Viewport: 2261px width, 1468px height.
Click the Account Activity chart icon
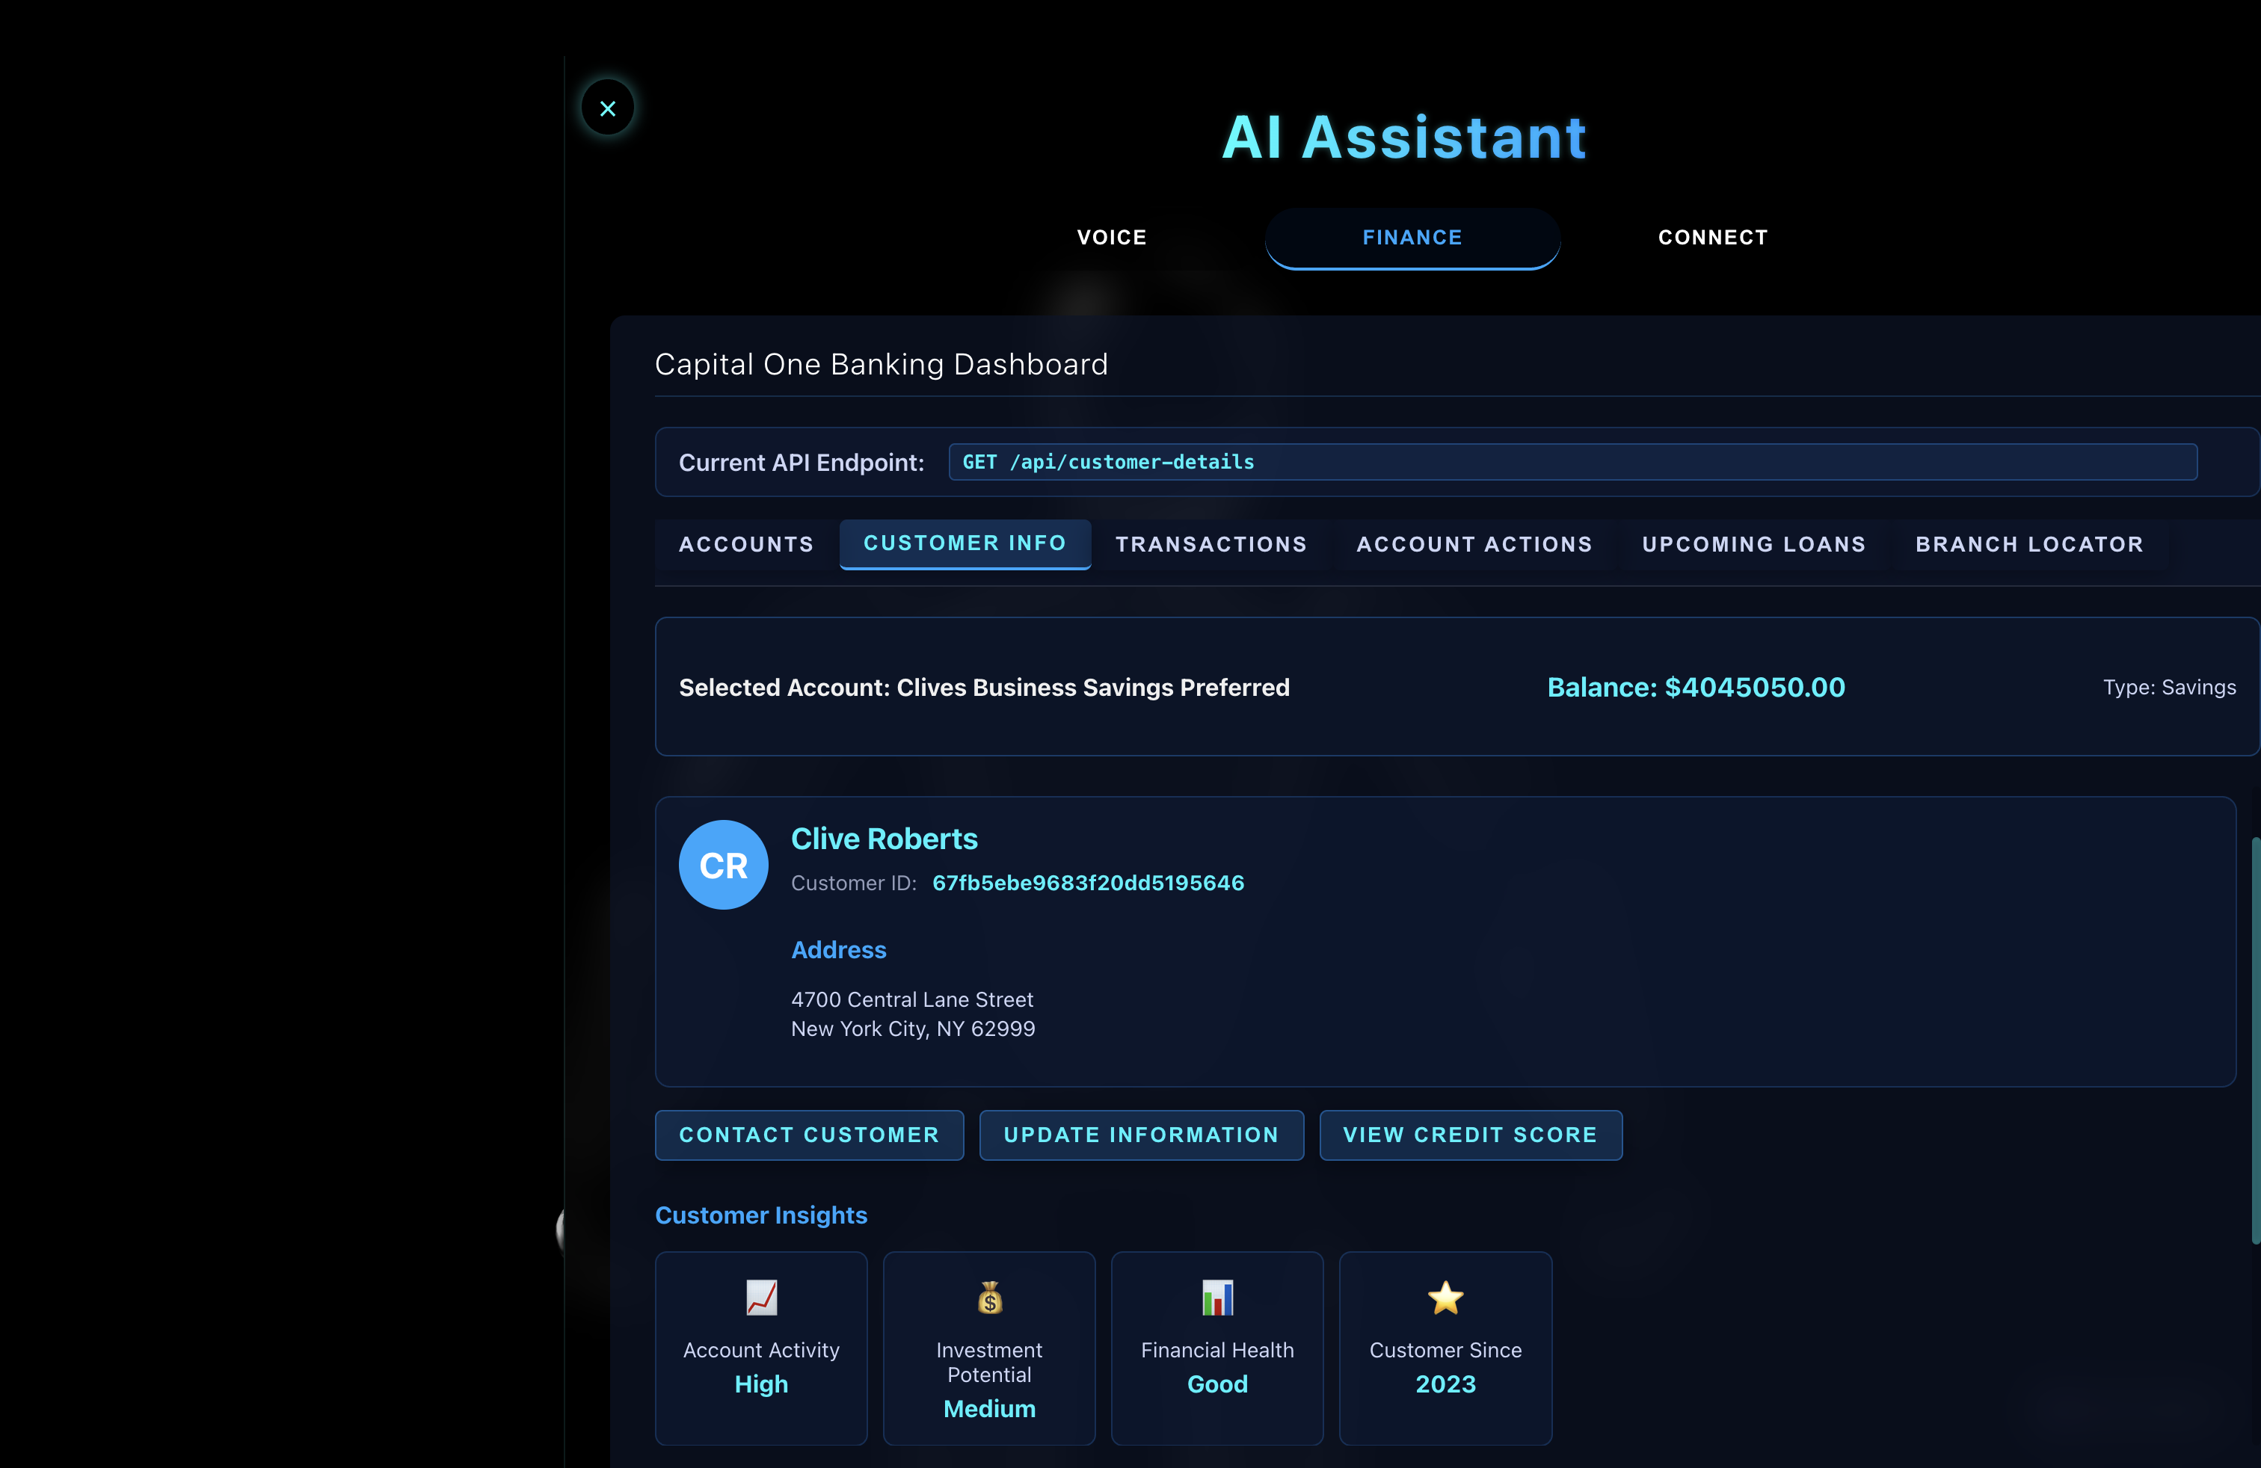coord(761,1297)
